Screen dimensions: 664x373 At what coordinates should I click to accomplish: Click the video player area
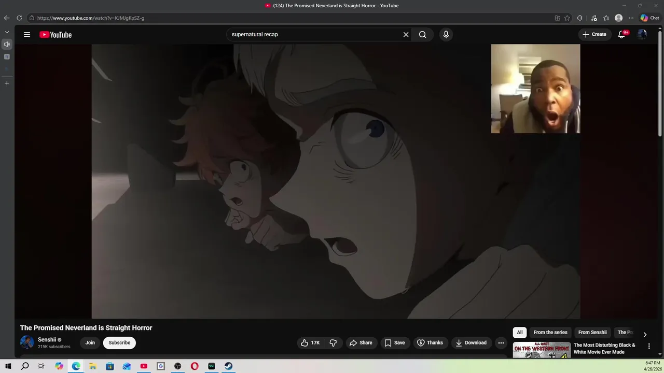pyautogui.click(x=336, y=181)
